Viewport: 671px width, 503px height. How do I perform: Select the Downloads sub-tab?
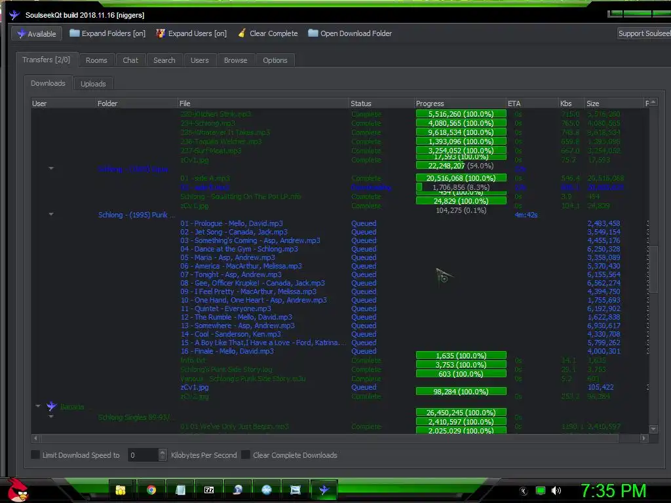[x=48, y=83]
